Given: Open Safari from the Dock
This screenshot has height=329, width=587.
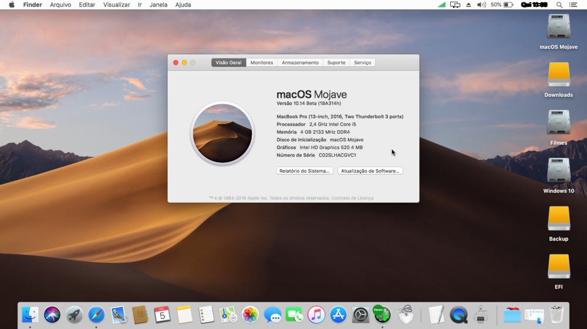Looking at the screenshot, I should point(96,315).
